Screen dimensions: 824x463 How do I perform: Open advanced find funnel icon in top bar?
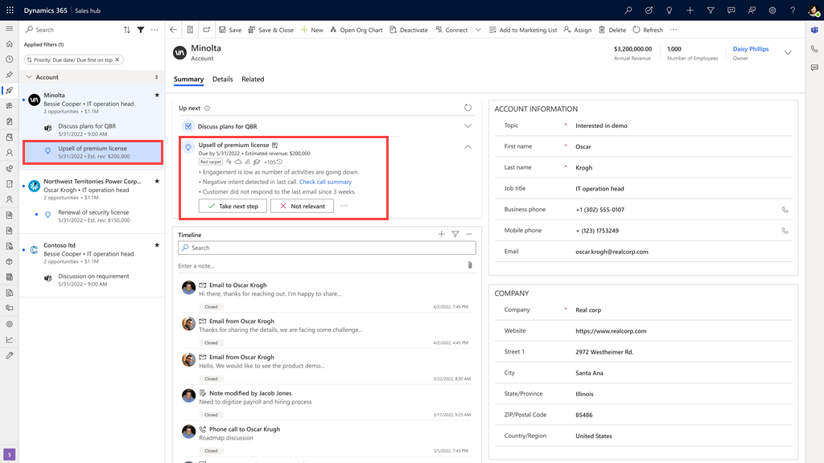[x=711, y=10]
